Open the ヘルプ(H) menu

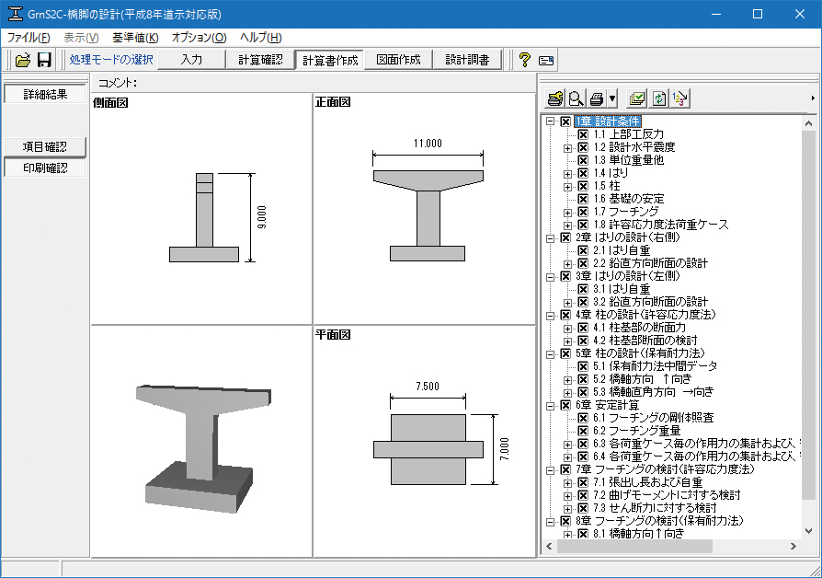point(260,37)
